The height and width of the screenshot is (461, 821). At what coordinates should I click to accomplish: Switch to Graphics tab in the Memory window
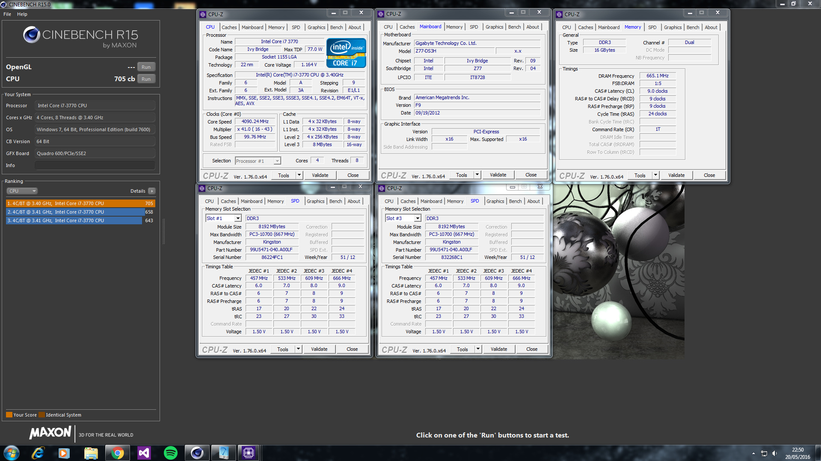[673, 27]
